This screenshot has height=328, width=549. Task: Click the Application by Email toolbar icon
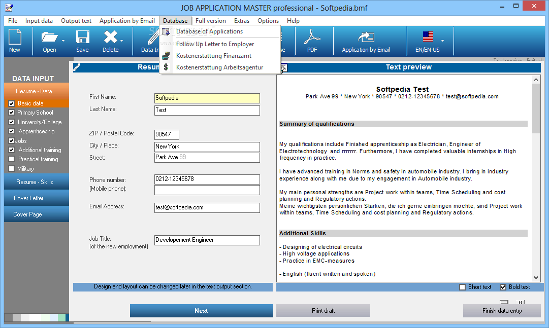366,37
